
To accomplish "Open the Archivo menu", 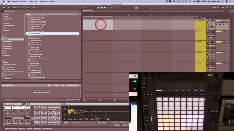I will pos(15,1).
